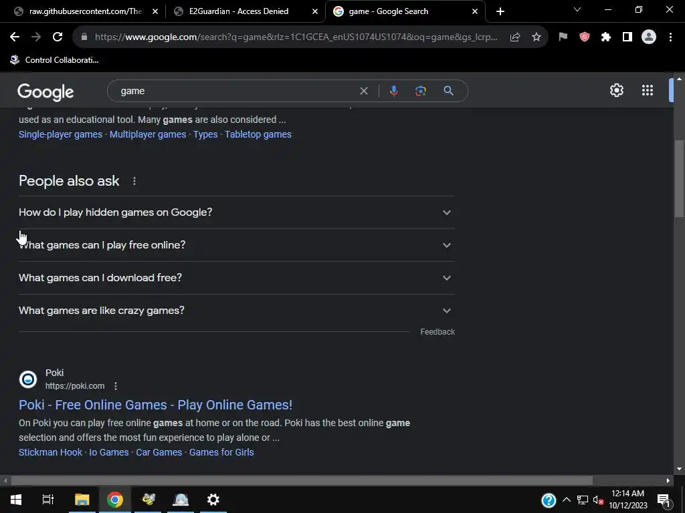The width and height of the screenshot is (685, 513).
Task: Open the Types link
Action: point(205,134)
